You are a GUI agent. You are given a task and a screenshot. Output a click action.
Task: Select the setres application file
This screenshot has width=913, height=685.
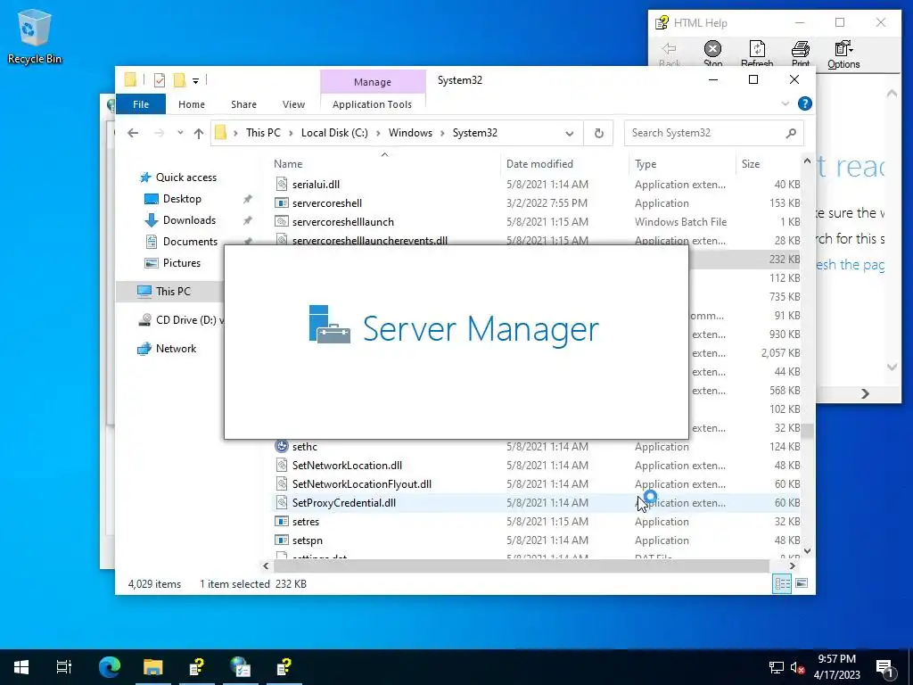(x=306, y=521)
